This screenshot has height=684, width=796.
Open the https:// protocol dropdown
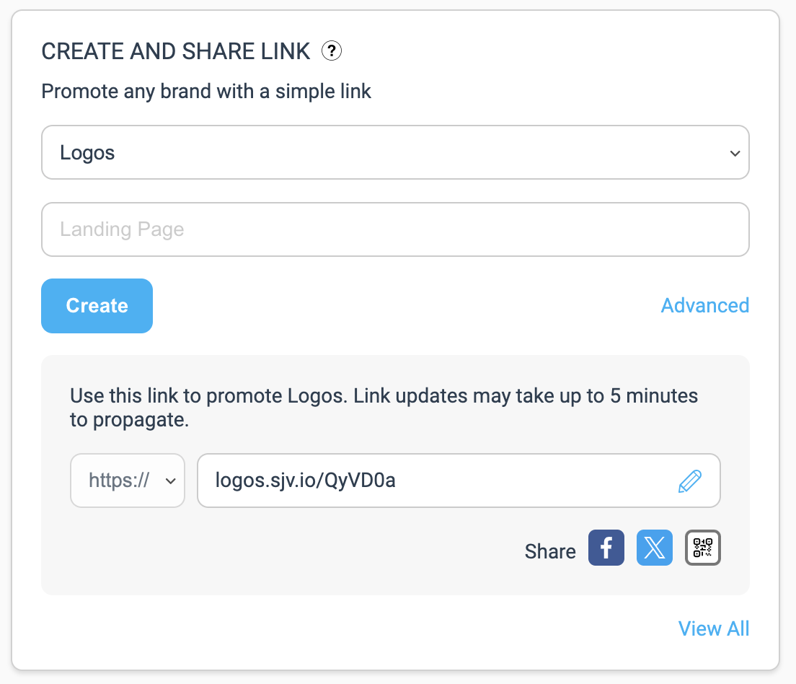[x=128, y=481]
